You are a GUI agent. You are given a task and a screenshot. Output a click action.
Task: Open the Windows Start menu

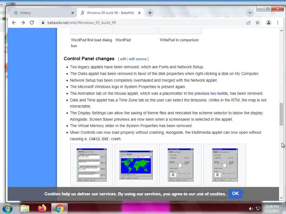[7, 208]
